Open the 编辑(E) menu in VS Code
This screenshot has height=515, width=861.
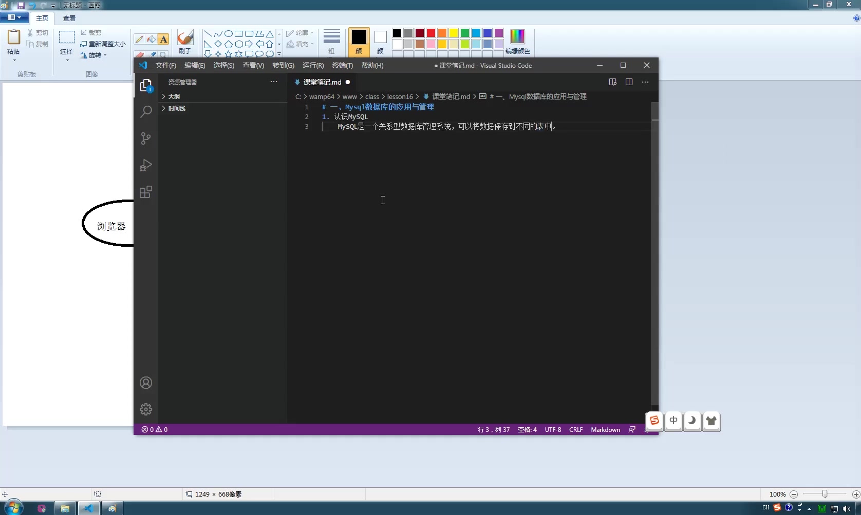195,65
